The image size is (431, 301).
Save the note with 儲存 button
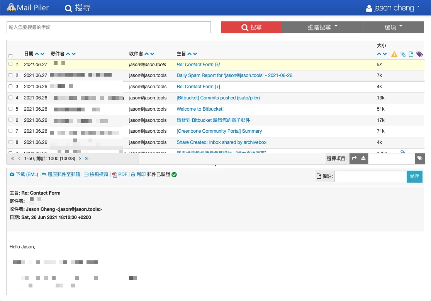pyautogui.click(x=414, y=176)
